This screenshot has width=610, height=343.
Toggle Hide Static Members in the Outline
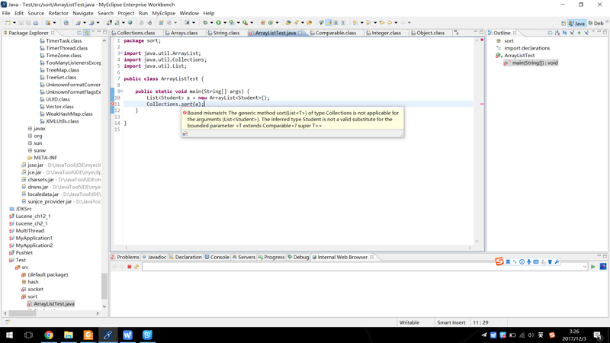click(x=572, y=33)
